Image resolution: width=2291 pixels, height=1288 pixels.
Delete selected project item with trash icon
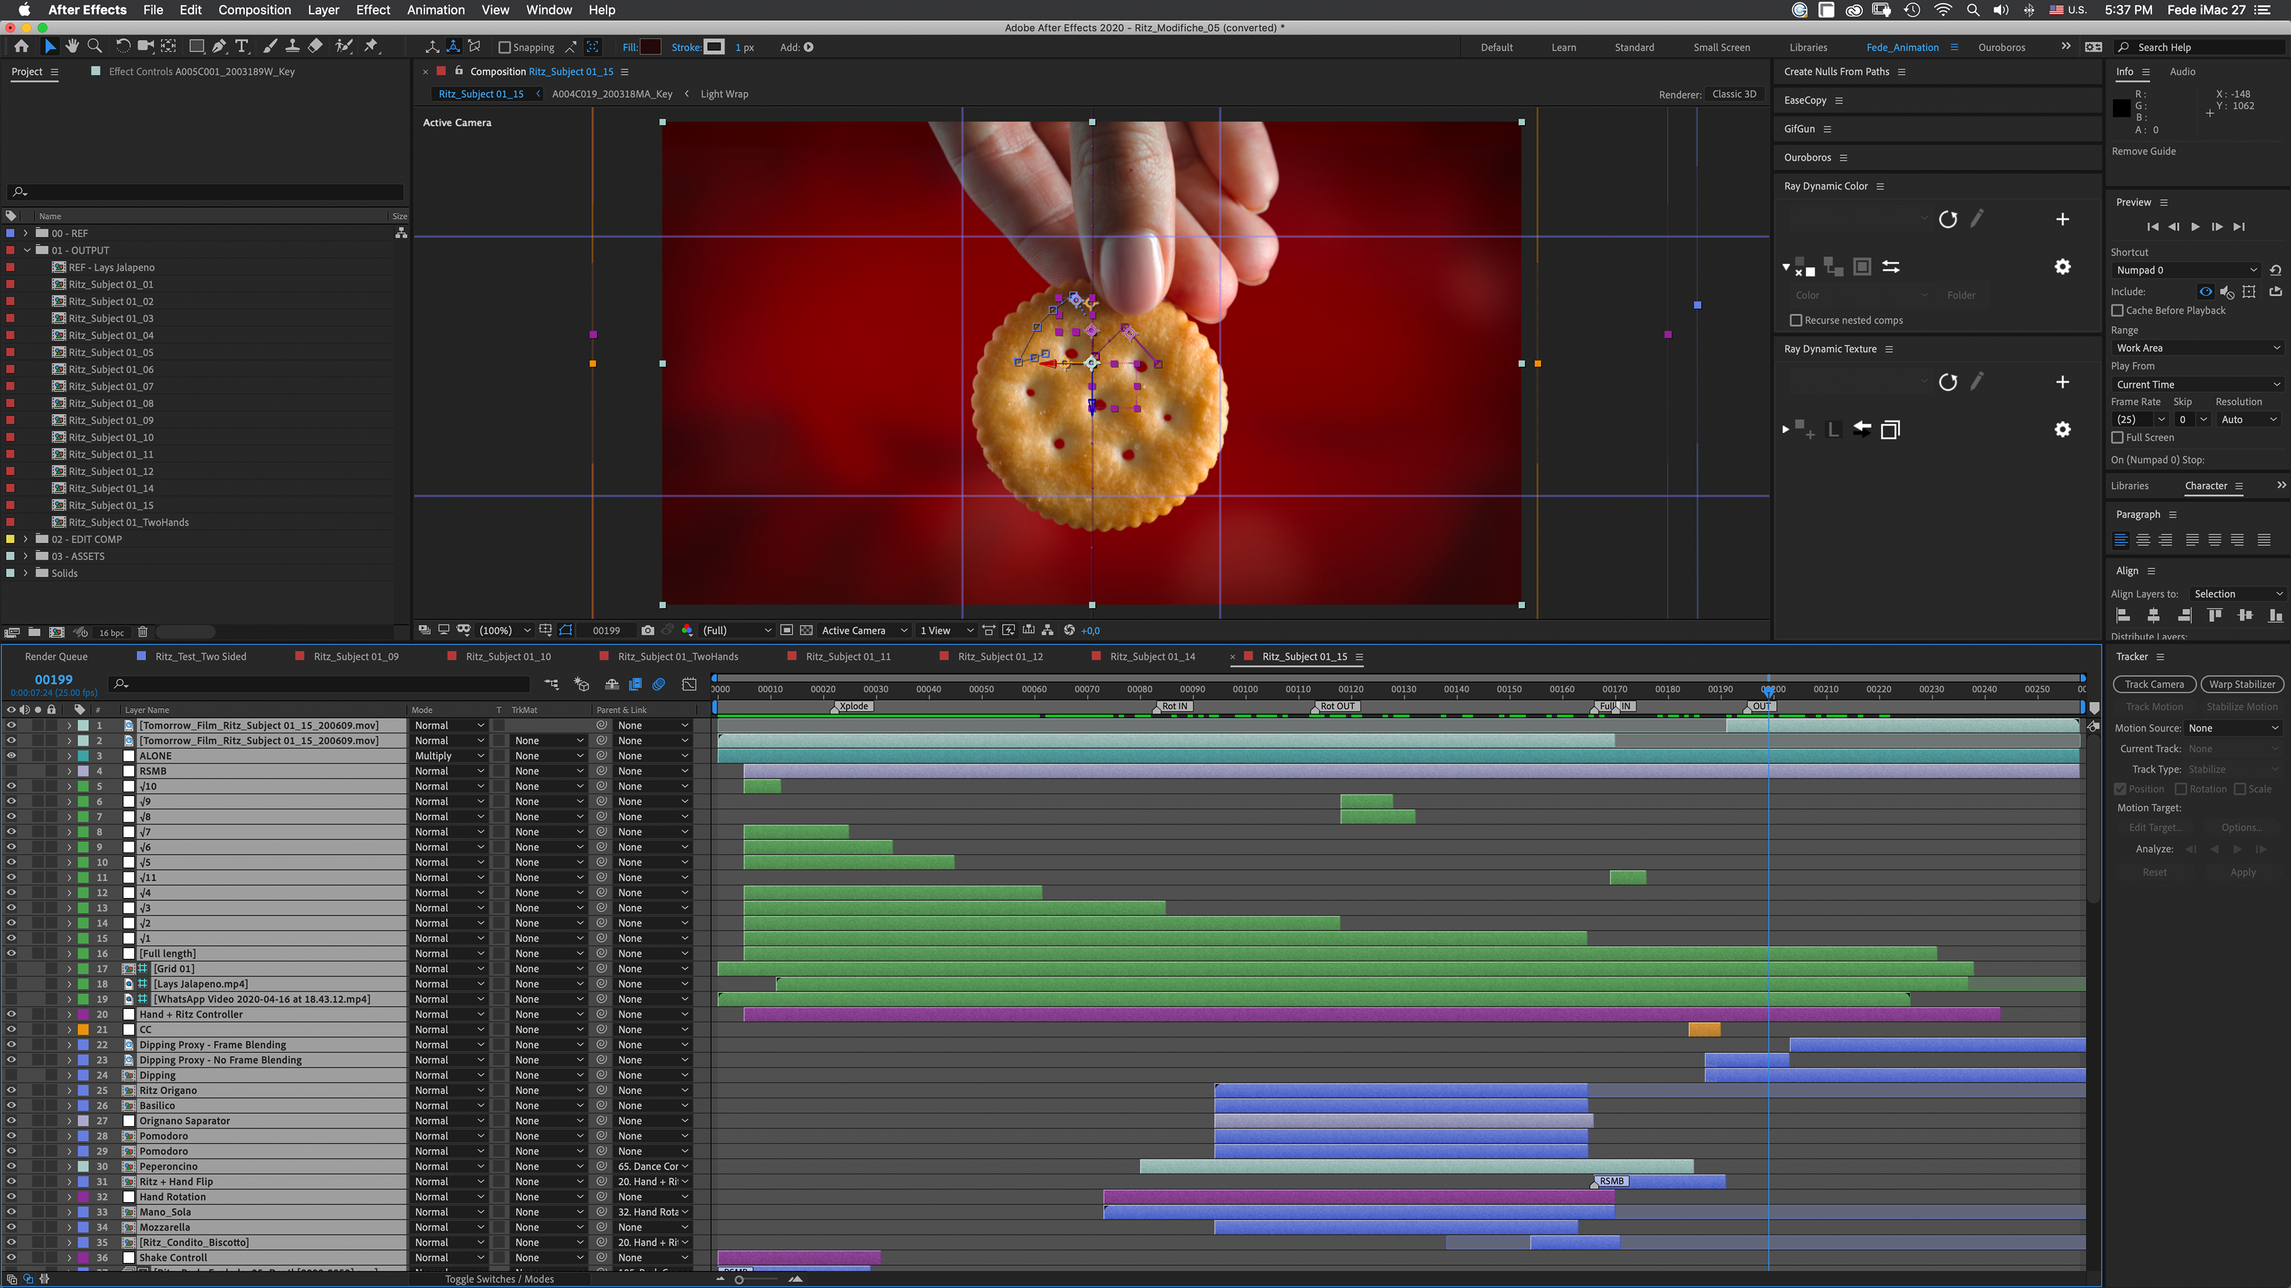pos(143,632)
